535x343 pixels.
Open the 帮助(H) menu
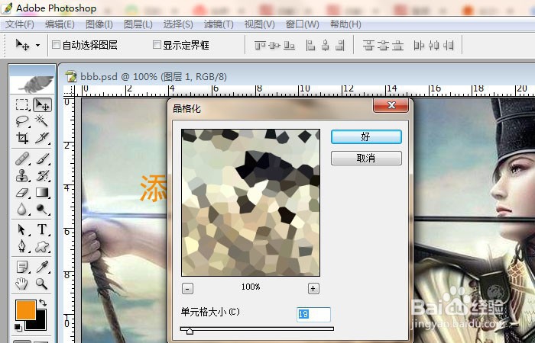(x=345, y=24)
